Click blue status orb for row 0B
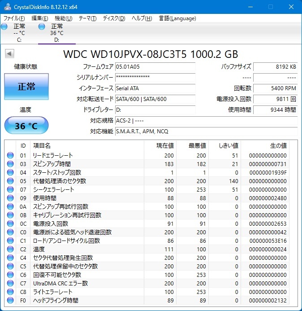 [10, 215]
